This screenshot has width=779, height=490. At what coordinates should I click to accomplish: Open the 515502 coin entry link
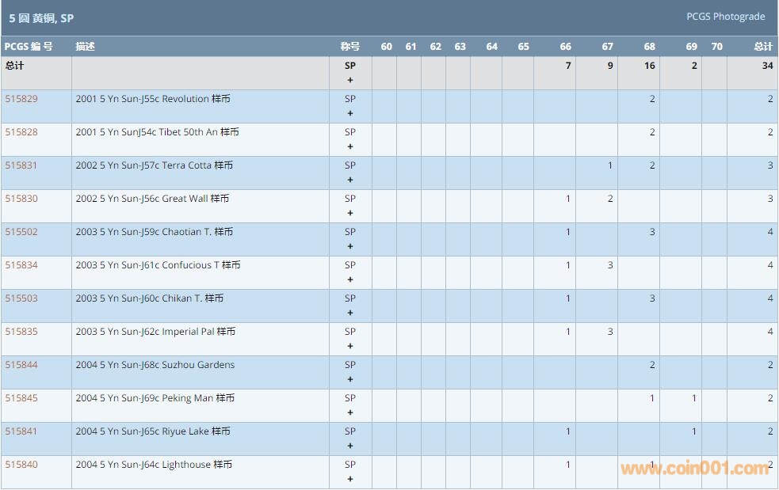(x=21, y=232)
